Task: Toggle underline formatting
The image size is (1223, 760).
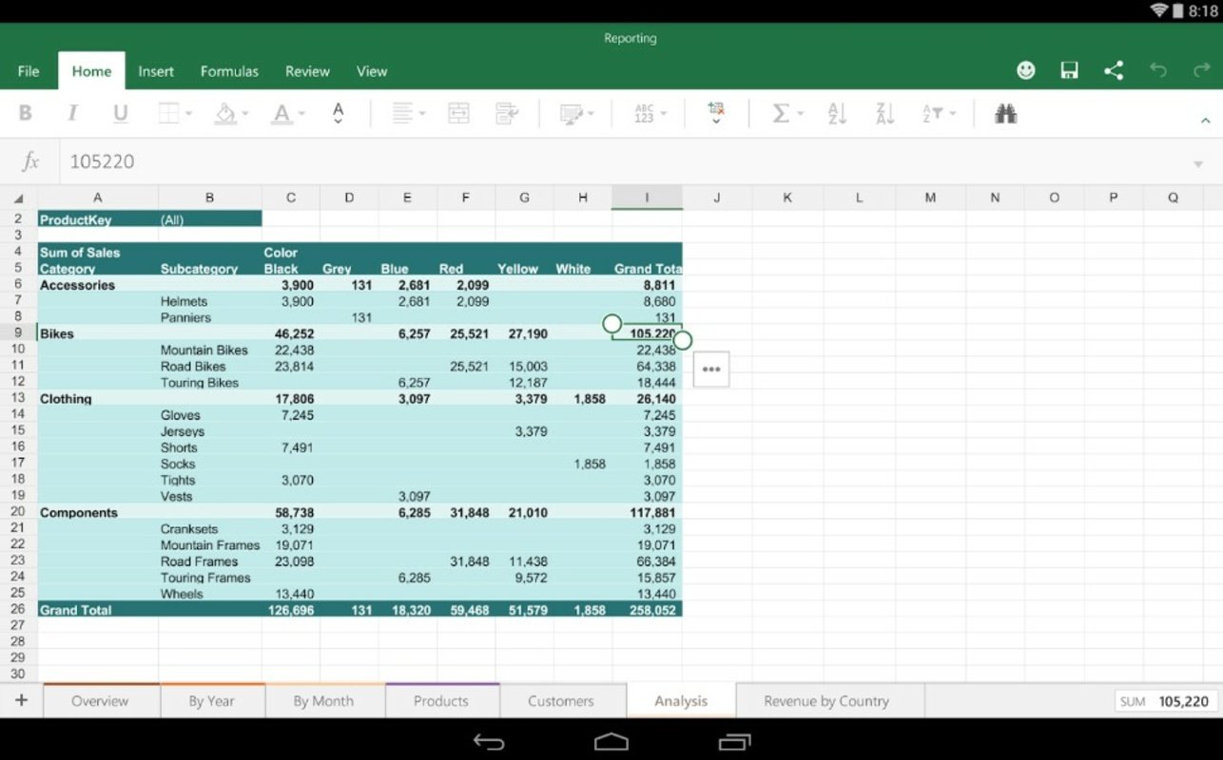Action: tap(119, 113)
